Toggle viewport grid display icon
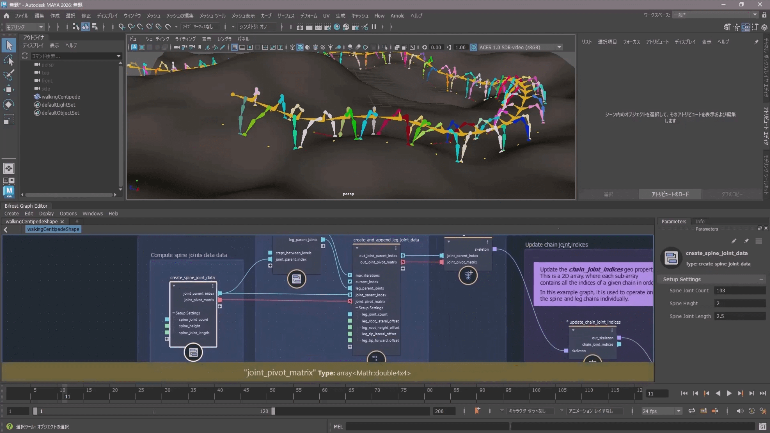The height and width of the screenshot is (433, 770). (235, 47)
